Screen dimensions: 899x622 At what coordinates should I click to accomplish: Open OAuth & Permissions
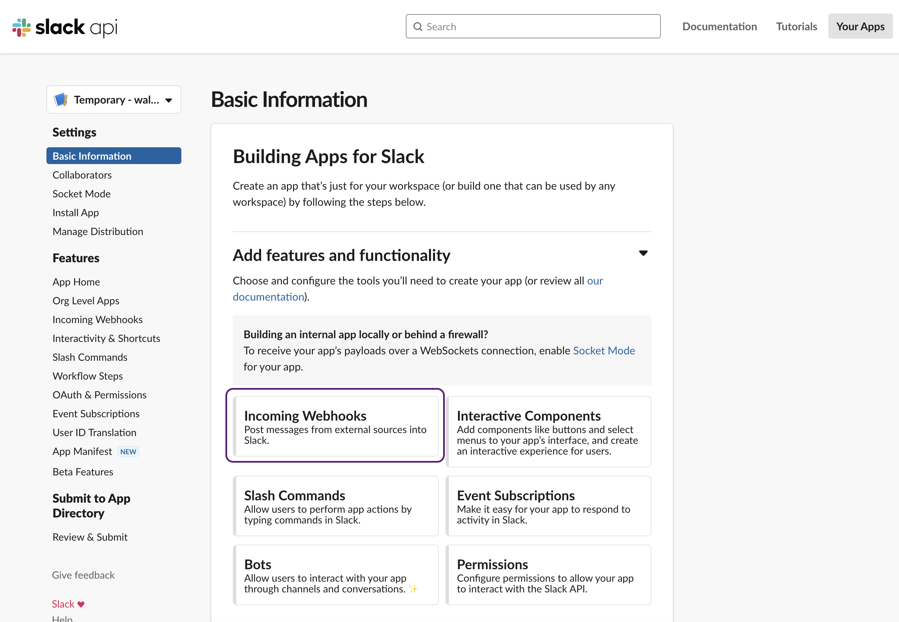[x=100, y=395]
